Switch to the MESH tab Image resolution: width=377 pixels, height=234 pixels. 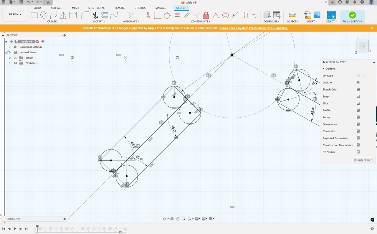(75, 8)
